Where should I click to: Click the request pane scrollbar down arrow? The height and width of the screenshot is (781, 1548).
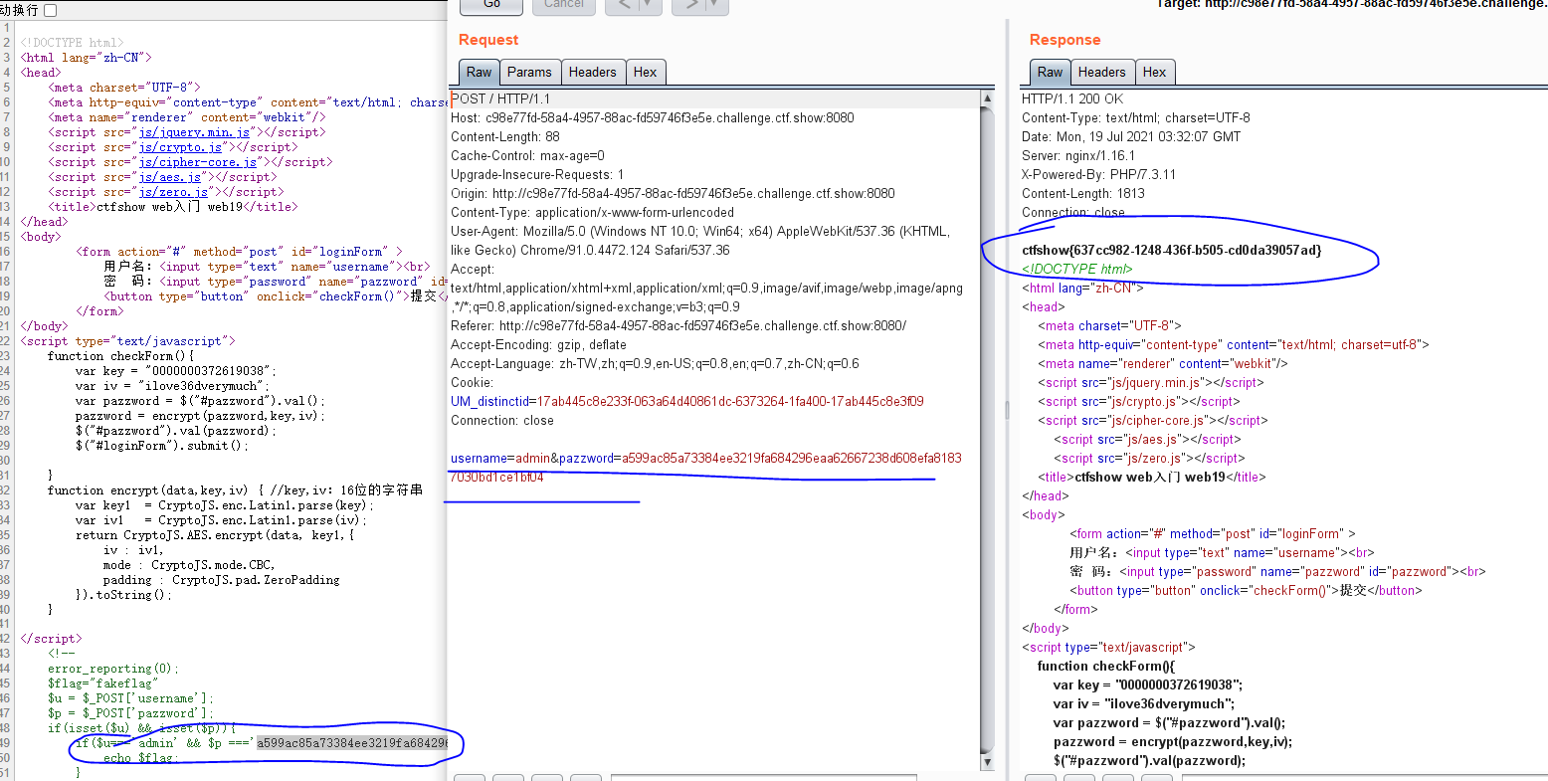pos(987,762)
